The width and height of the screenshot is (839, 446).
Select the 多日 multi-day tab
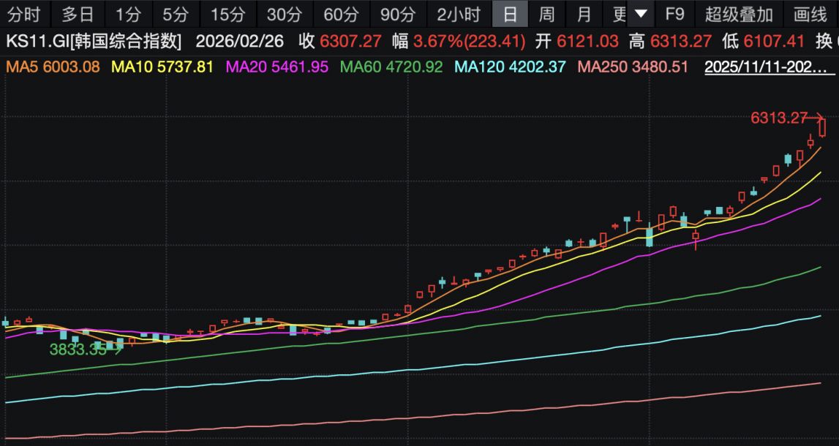(x=78, y=14)
